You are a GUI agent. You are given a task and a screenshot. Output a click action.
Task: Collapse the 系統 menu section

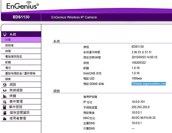(x=21, y=34)
